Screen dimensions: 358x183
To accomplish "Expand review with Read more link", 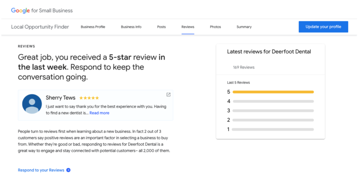I will [x=99, y=113].
